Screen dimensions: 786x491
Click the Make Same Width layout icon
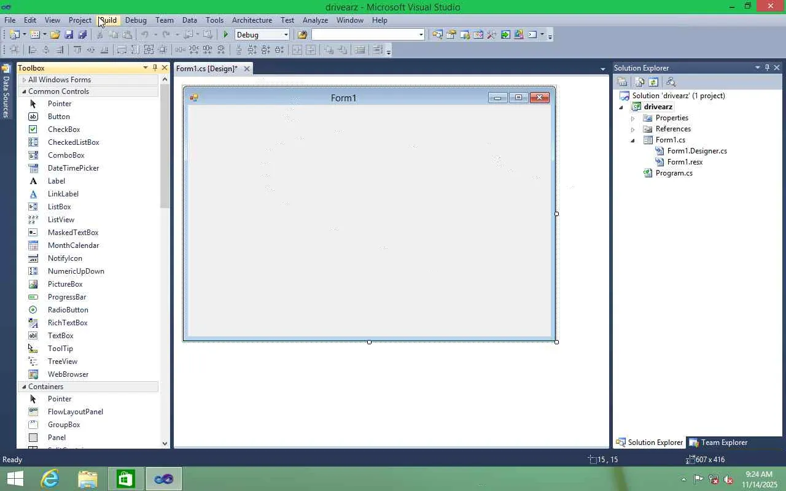coord(122,50)
